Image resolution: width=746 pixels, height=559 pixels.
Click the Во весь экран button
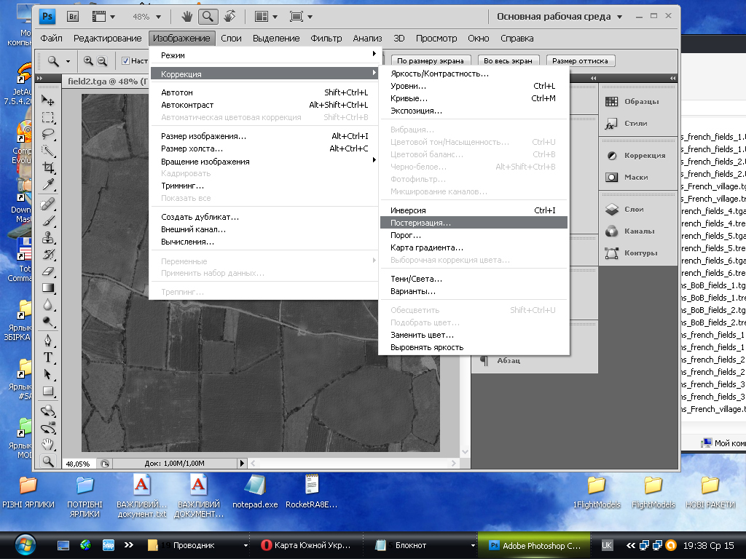[509, 61]
